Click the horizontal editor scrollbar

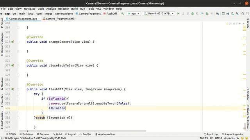point(82,131)
